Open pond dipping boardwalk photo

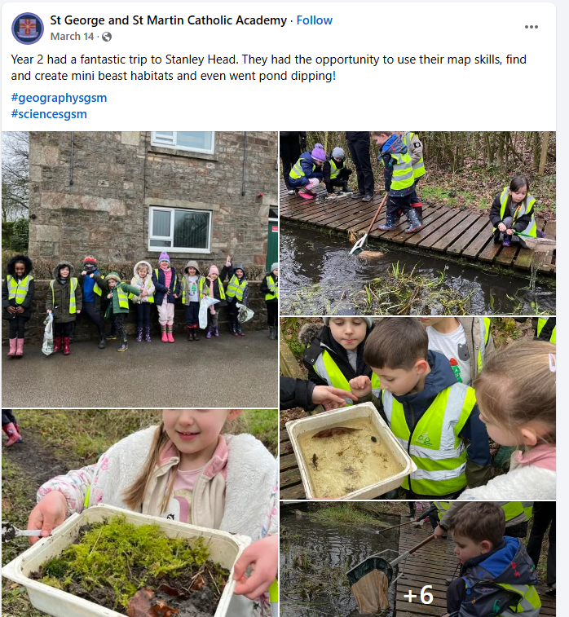pos(417,223)
